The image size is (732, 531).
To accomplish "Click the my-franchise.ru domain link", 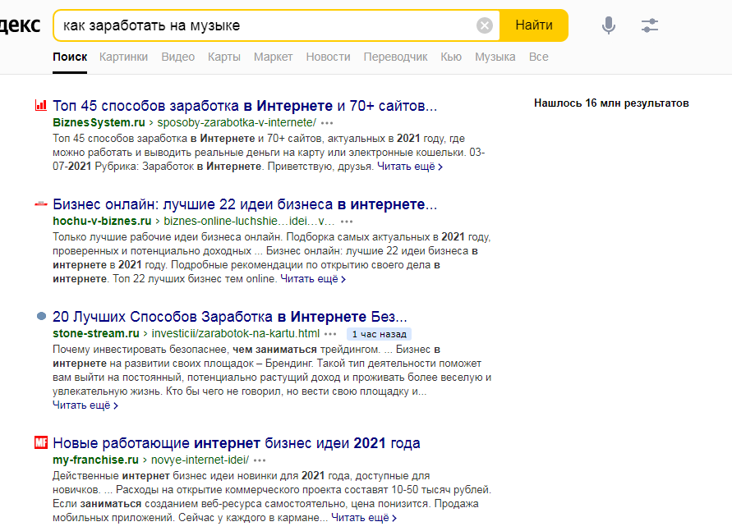I will coord(95,460).
